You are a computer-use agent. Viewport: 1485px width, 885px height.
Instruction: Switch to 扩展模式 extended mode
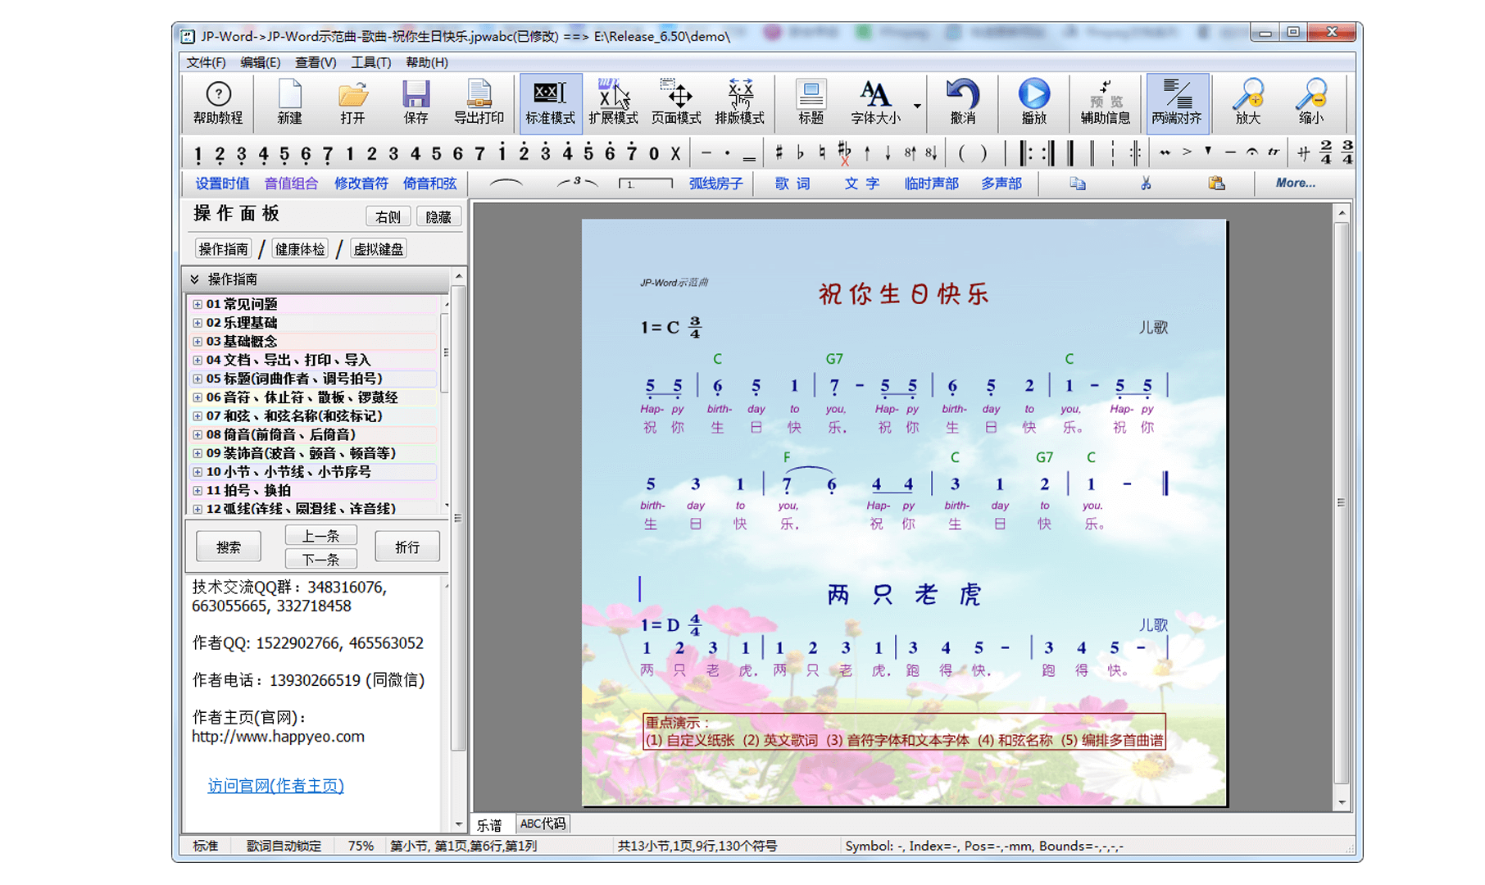pos(613,102)
